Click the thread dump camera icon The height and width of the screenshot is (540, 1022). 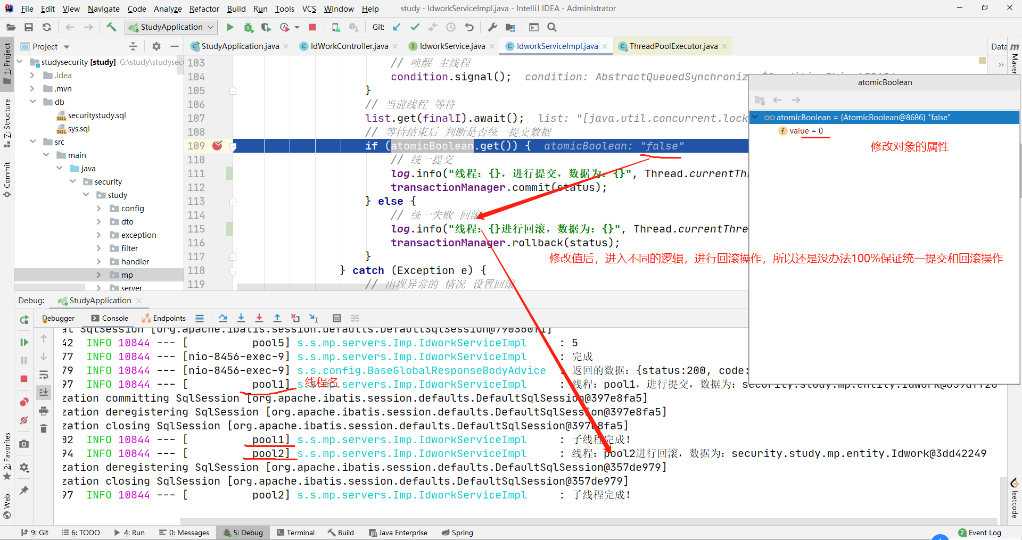(x=24, y=444)
